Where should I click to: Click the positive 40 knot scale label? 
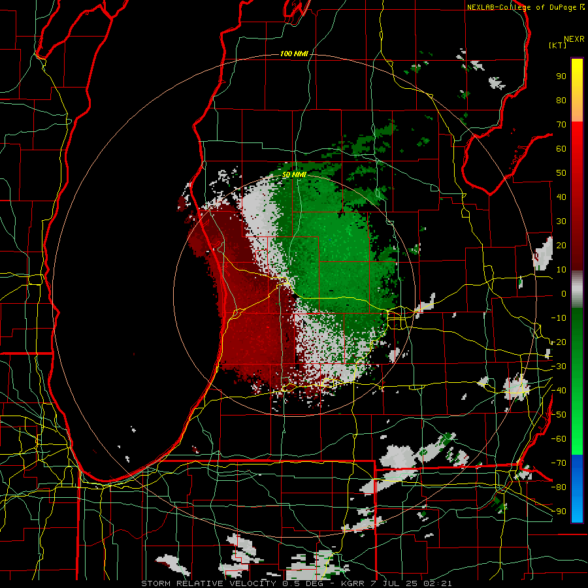561,197
